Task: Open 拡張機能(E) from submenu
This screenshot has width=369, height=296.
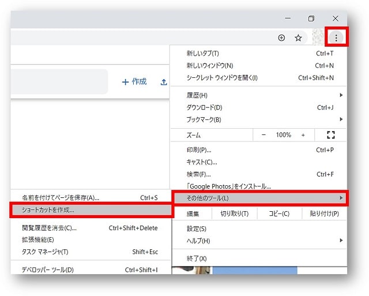Action: pyautogui.click(x=91, y=239)
